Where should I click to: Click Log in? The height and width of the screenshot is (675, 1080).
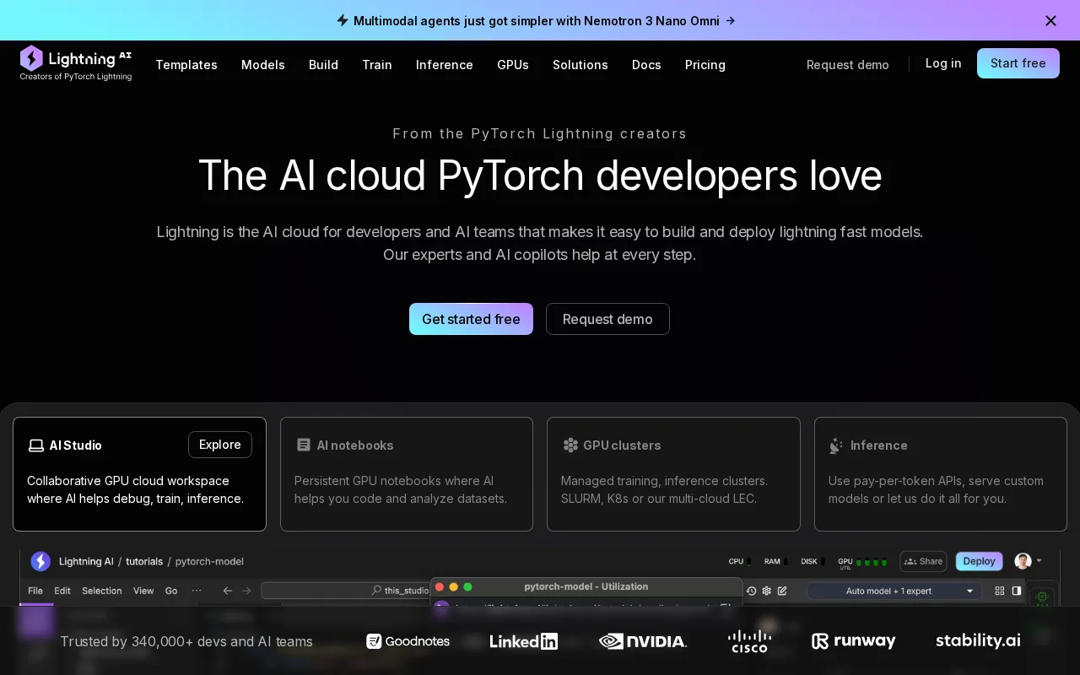point(943,63)
